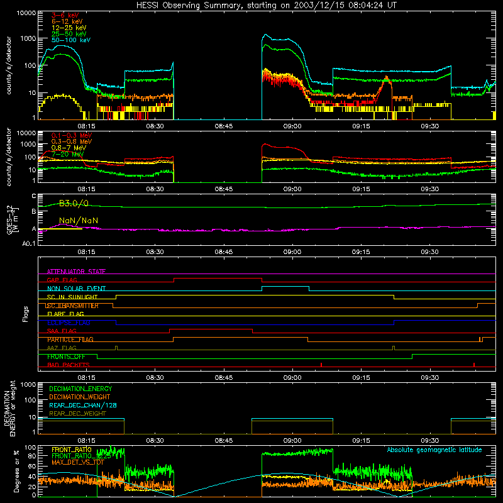503x503 pixels.
Task: Click the BAD_PACKETS red spike near 09:06
Action: [321, 365]
